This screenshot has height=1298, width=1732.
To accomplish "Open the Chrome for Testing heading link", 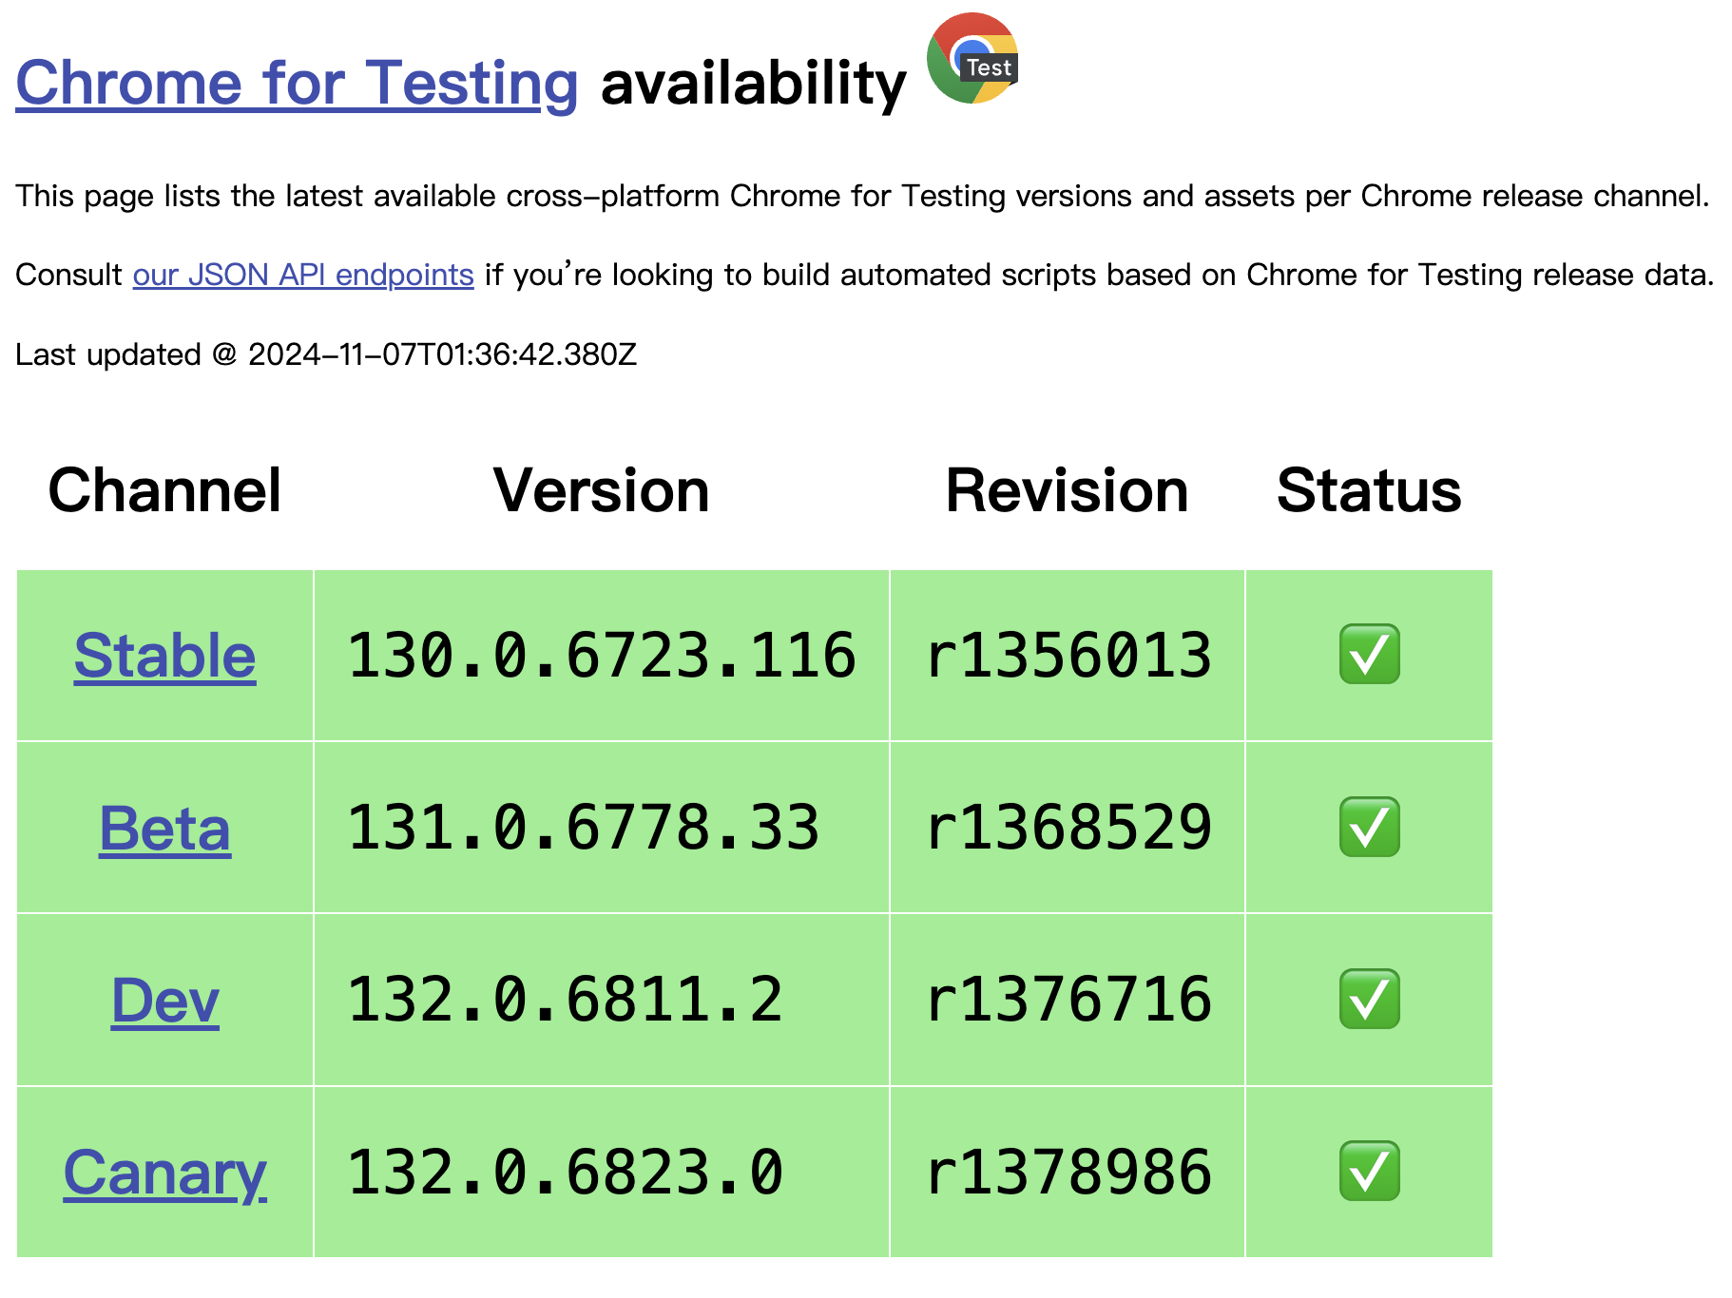I will pos(297,83).
